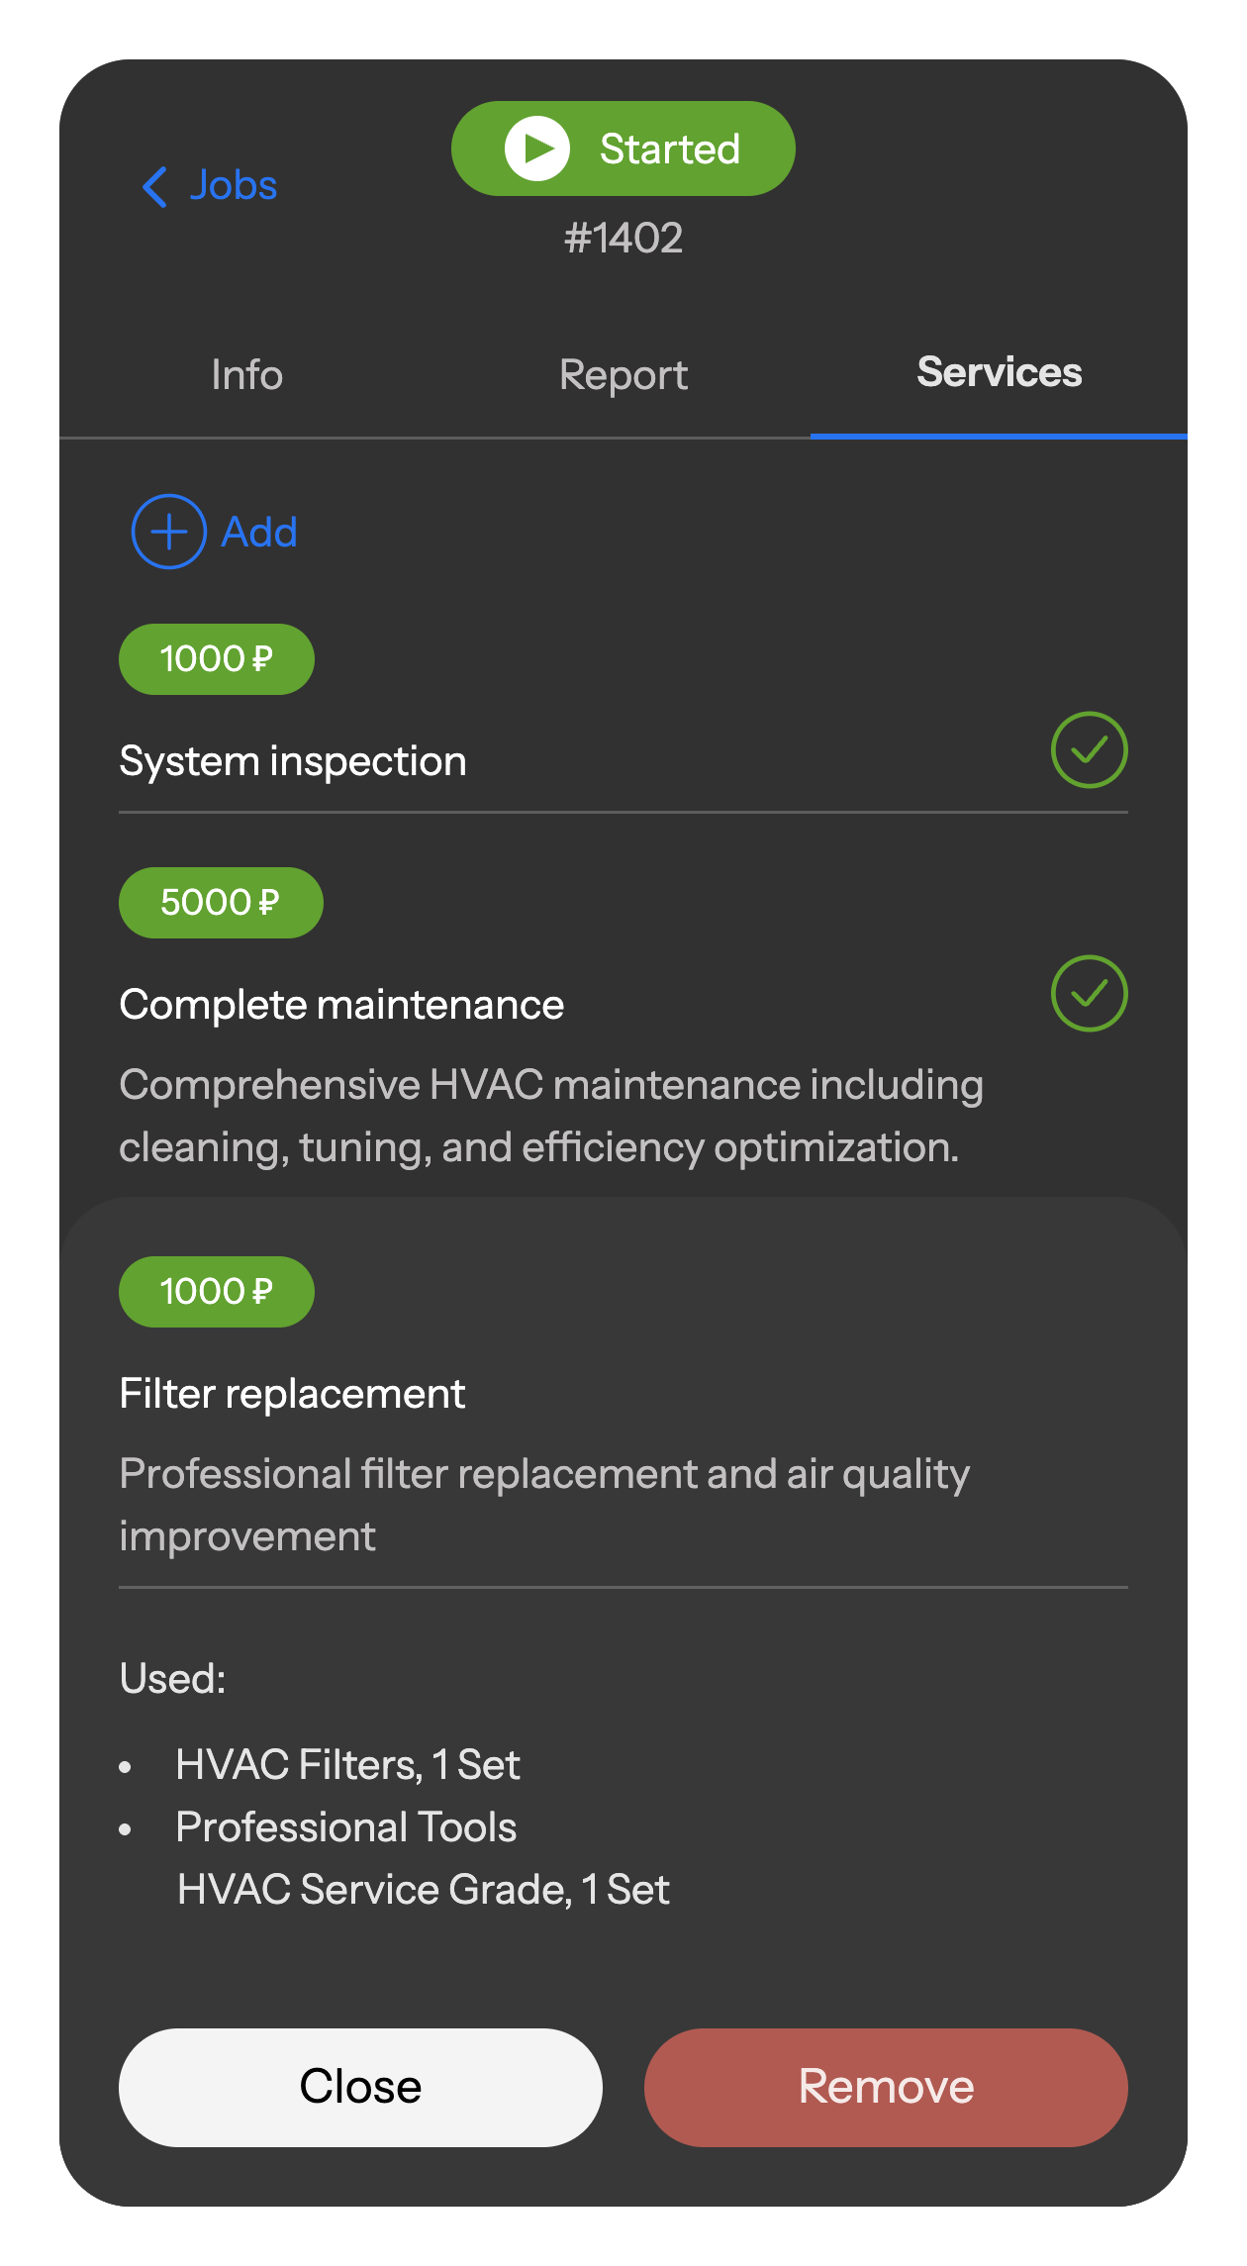This screenshot has width=1247, height=2266.
Task: Open the Started status dropdown
Action: click(x=623, y=148)
